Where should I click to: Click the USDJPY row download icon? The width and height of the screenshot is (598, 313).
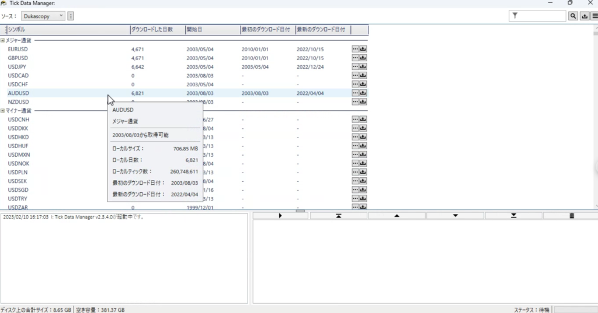[363, 66]
